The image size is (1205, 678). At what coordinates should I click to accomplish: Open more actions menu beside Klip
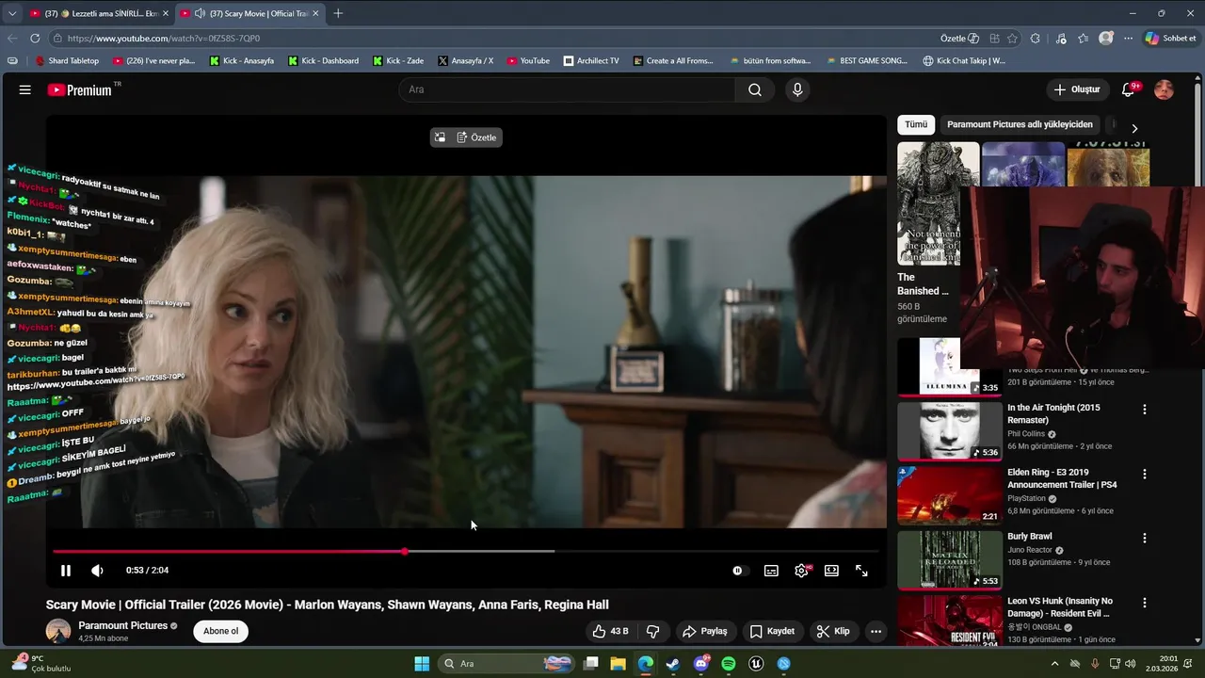click(x=876, y=631)
